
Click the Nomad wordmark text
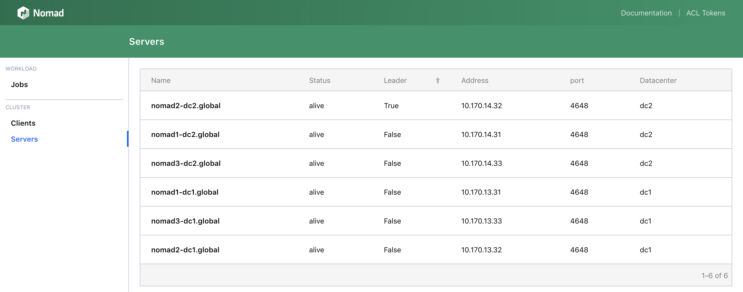click(48, 13)
